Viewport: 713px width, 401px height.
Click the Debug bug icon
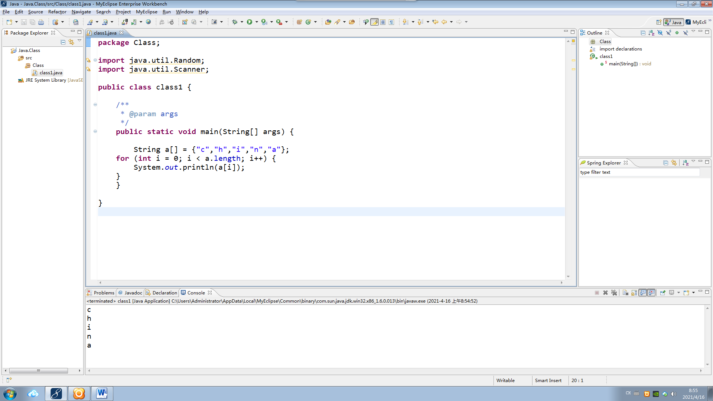click(235, 22)
